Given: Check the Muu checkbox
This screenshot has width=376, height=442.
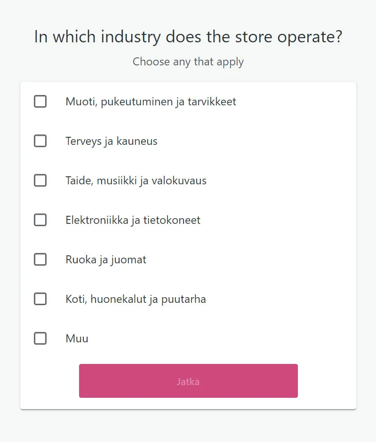Looking at the screenshot, I should click(x=40, y=339).
